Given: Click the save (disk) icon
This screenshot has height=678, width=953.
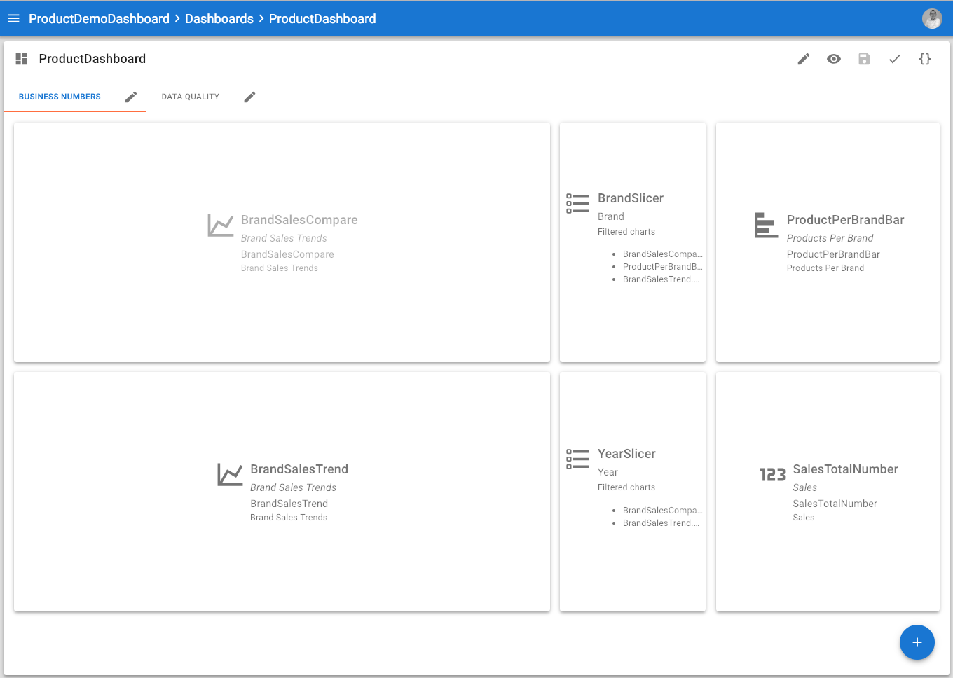Looking at the screenshot, I should (864, 59).
